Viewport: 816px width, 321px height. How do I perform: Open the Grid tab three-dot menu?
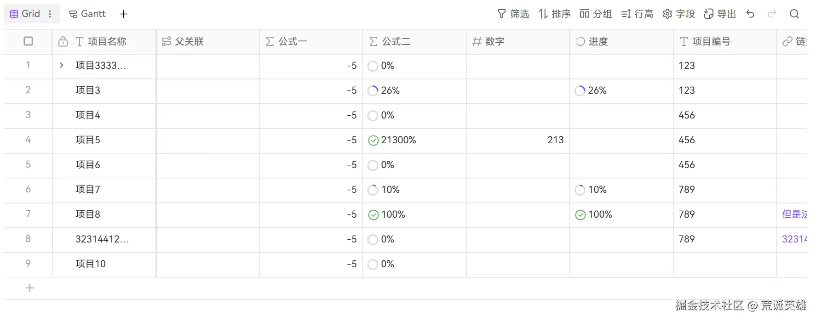(50, 14)
